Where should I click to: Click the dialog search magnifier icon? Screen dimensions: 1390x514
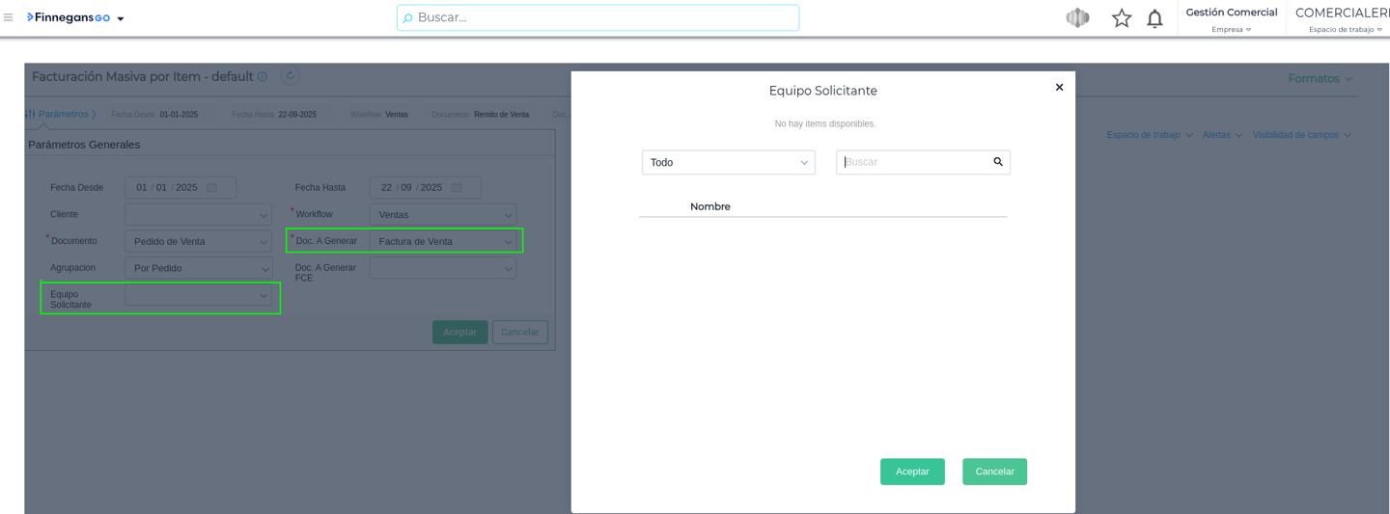pos(998,162)
